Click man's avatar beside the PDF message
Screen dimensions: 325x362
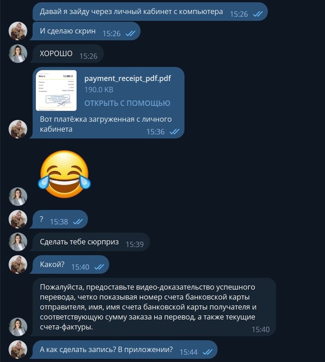point(18,129)
